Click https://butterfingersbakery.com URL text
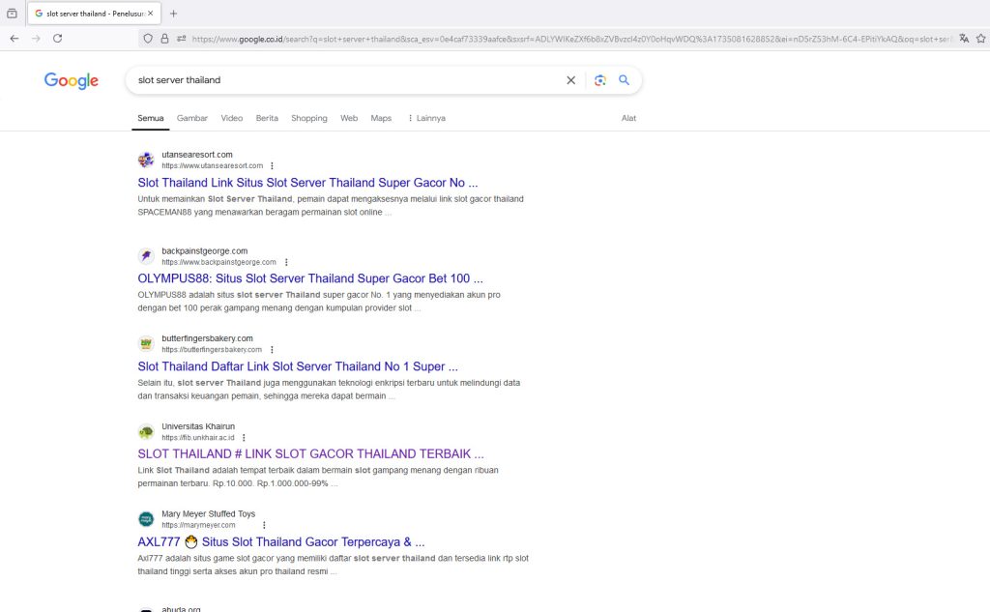 (x=212, y=350)
